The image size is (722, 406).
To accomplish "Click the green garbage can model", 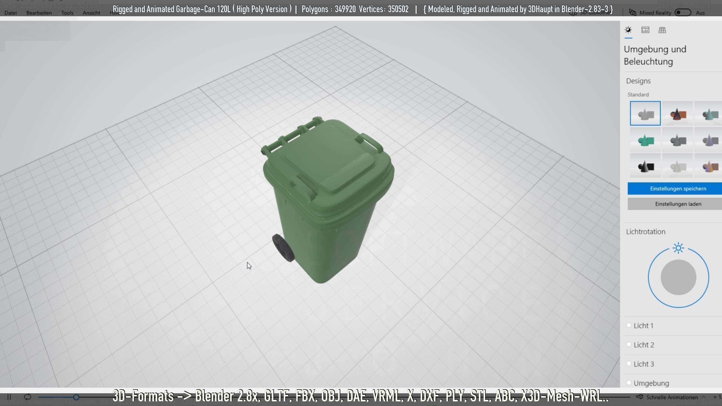I will (328, 200).
